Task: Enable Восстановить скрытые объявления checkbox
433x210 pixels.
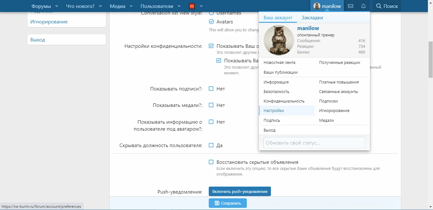Action: (211, 162)
